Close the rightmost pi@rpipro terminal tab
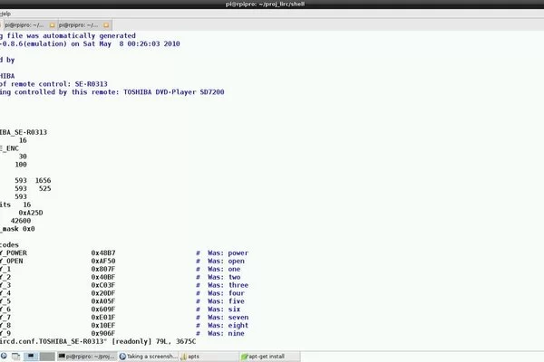Image resolution: width=544 pixels, height=362 pixels. coord(106,25)
